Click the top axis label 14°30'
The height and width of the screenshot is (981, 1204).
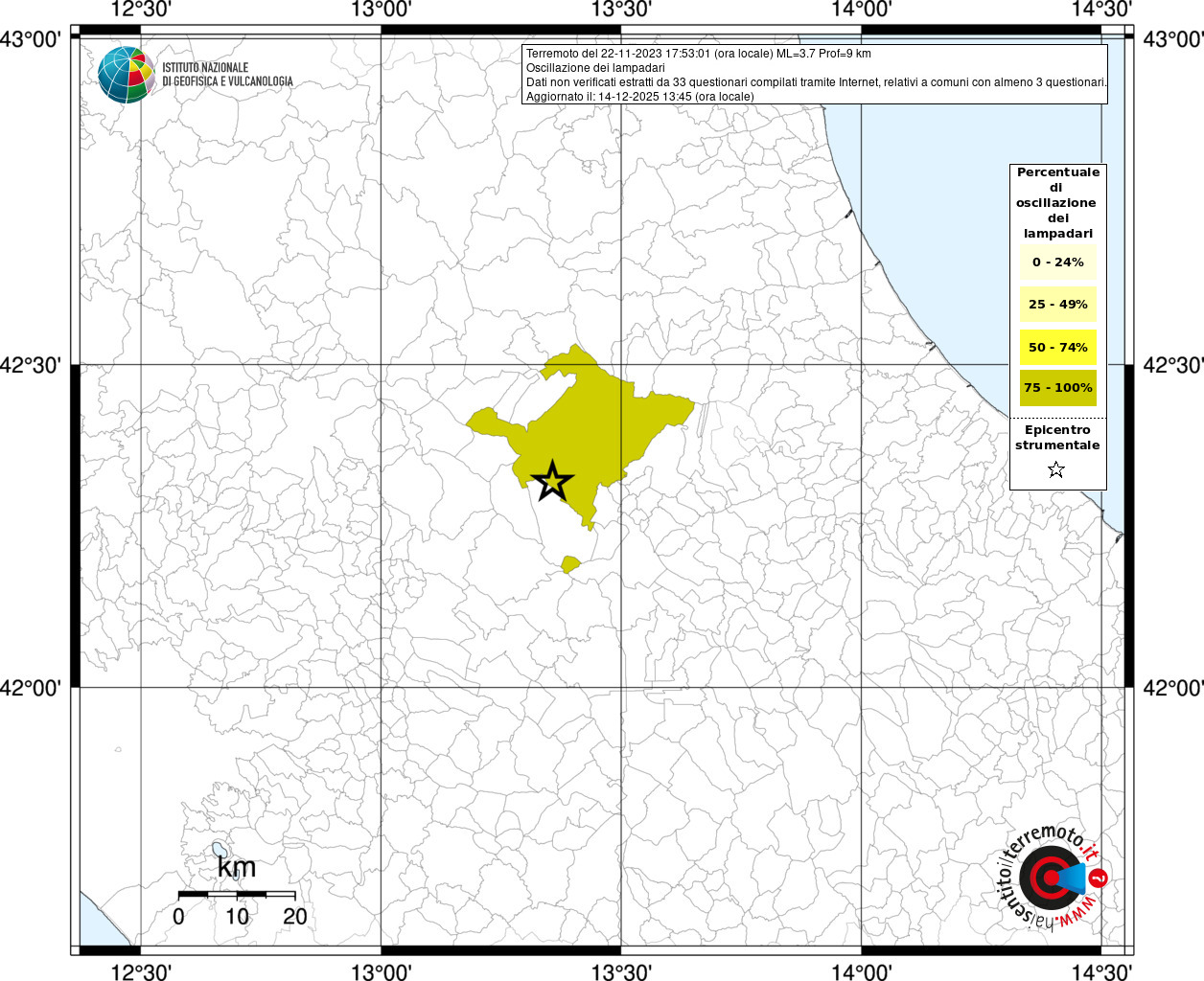(x=1100, y=10)
